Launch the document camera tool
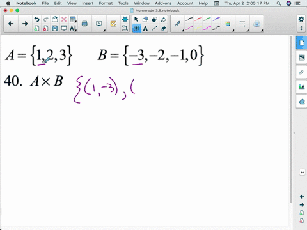The height and width of the screenshot is (230, 307). (x=125, y=28)
